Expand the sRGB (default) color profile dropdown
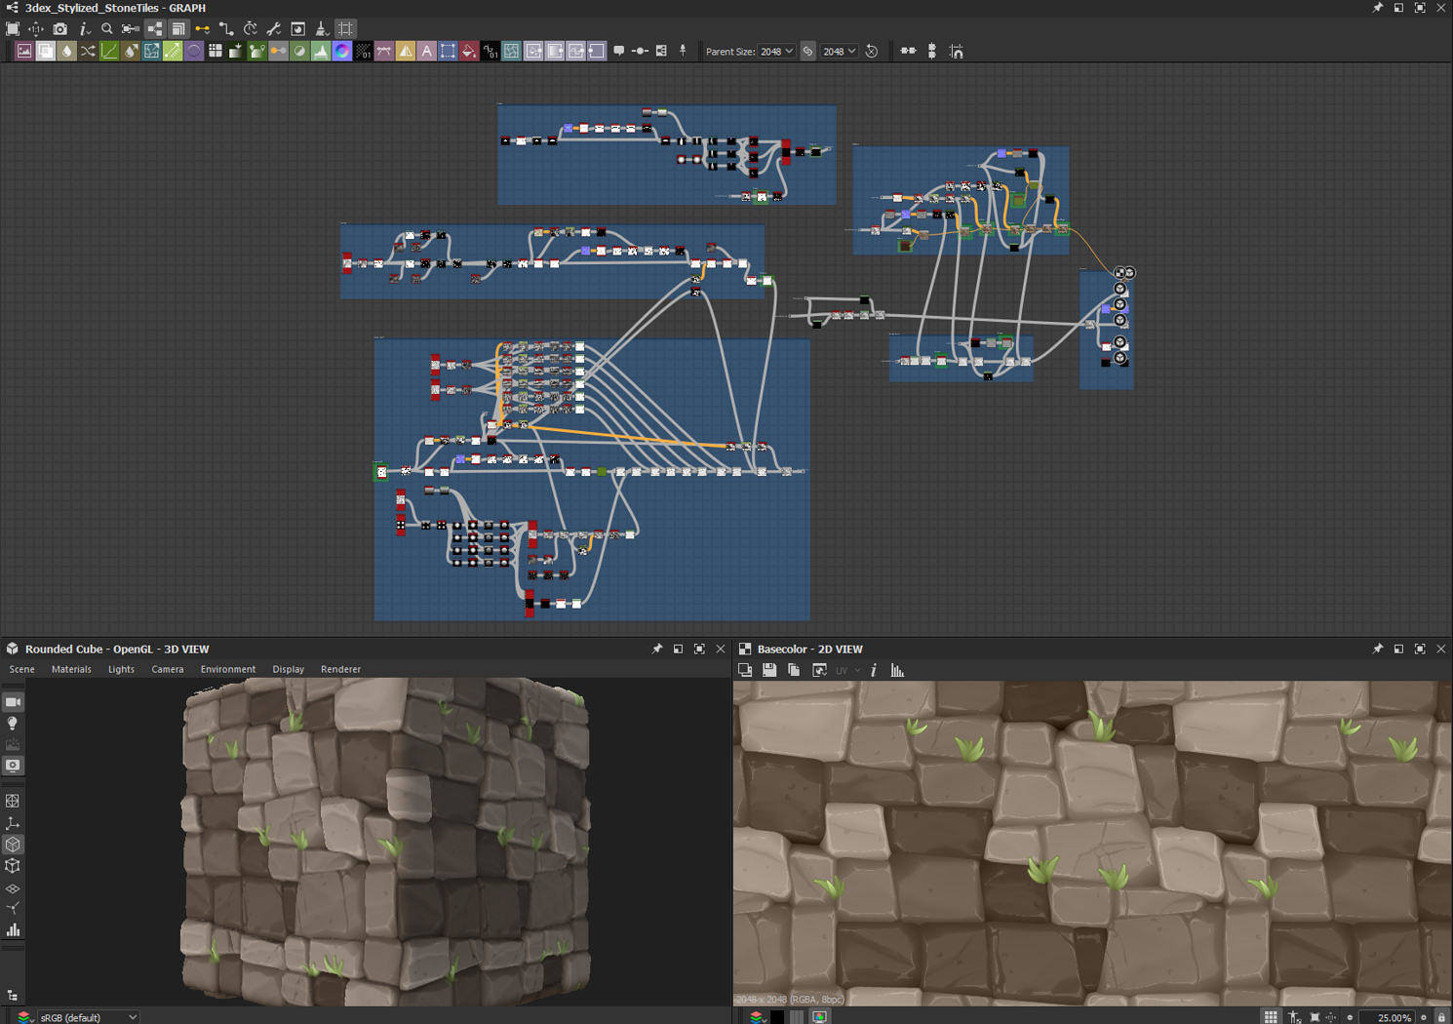The width and height of the screenshot is (1453, 1024). tap(88, 1017)
